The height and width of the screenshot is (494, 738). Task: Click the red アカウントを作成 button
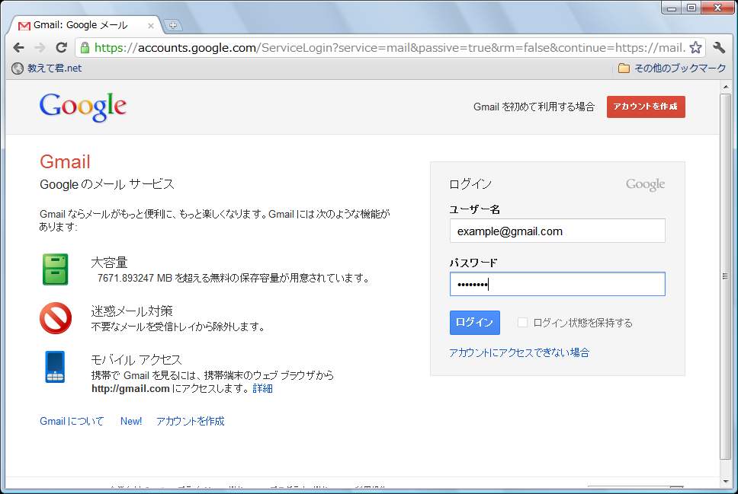click(646, 107)
